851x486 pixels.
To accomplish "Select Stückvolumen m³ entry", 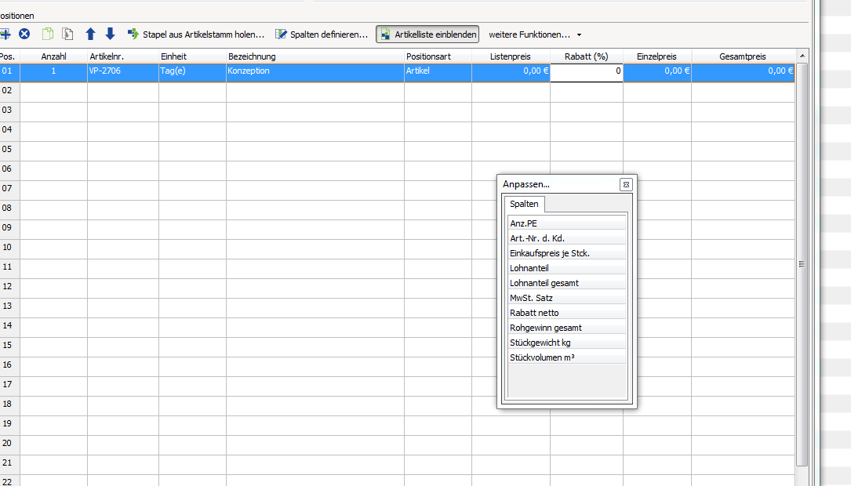I will point(567,357).
